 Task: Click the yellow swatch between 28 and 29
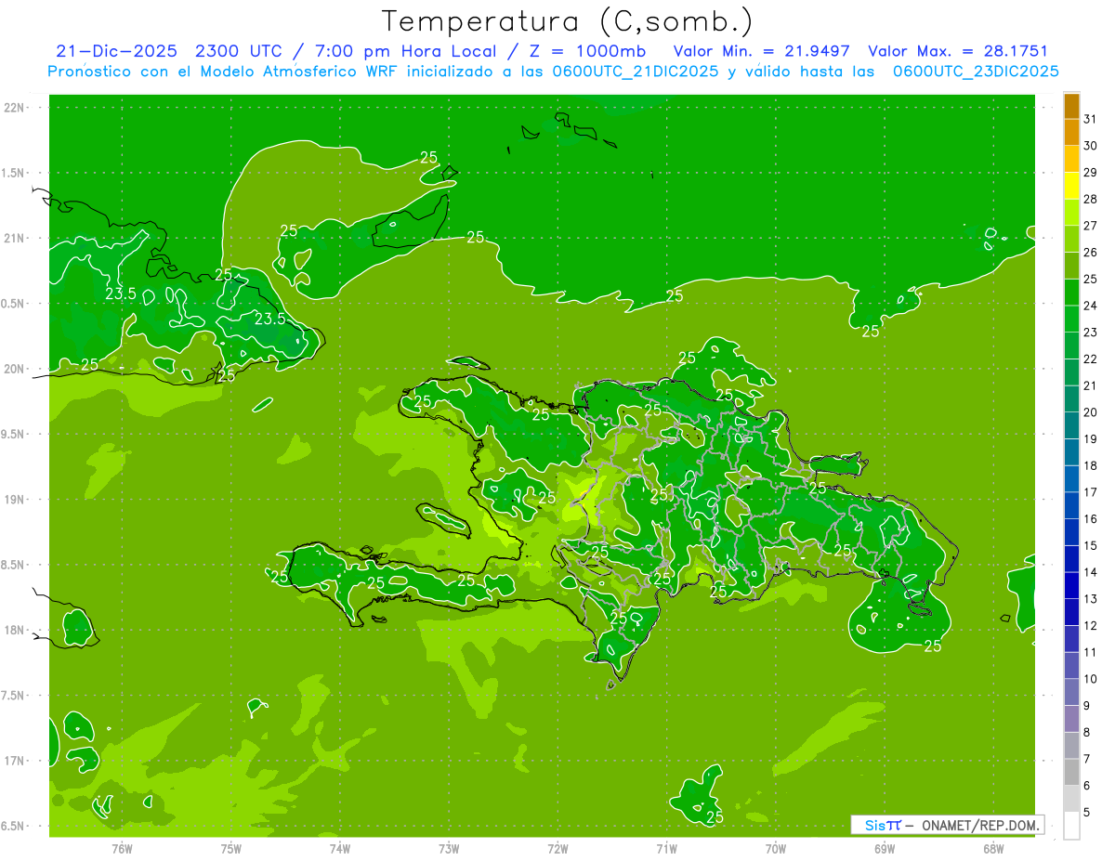pyautogui.click(x=1071, y=186)
